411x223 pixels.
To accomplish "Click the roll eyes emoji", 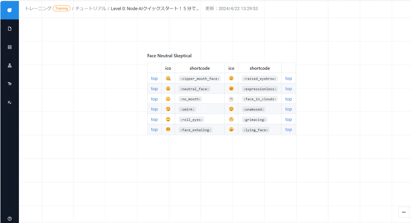I will tap(168, 119).
